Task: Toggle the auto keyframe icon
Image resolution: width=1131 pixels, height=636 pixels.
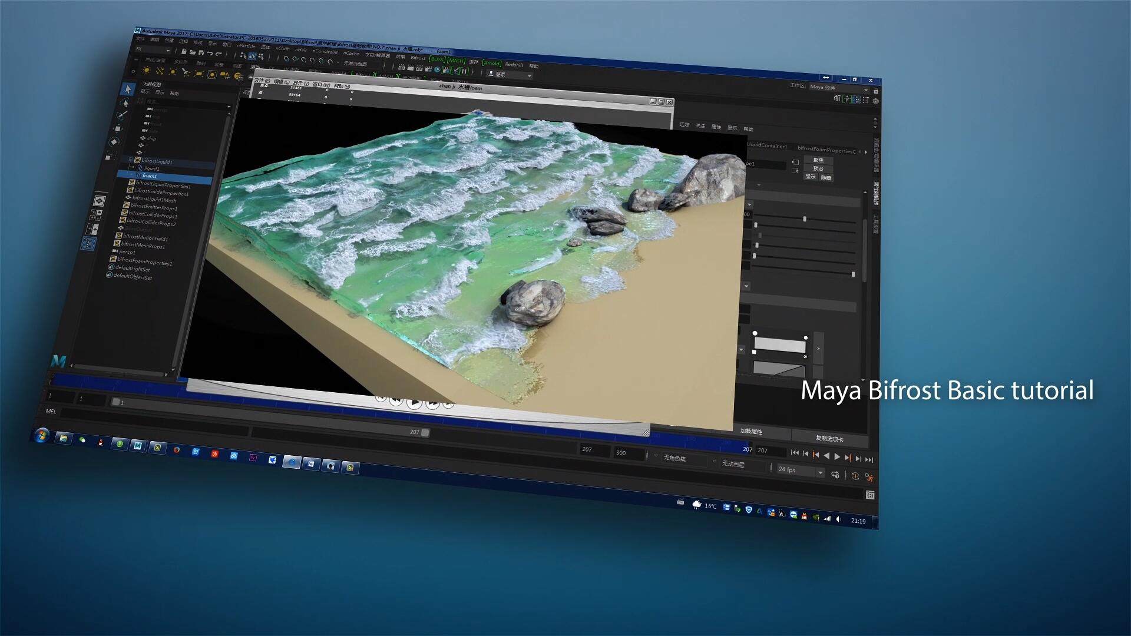Action: (855, 476)
